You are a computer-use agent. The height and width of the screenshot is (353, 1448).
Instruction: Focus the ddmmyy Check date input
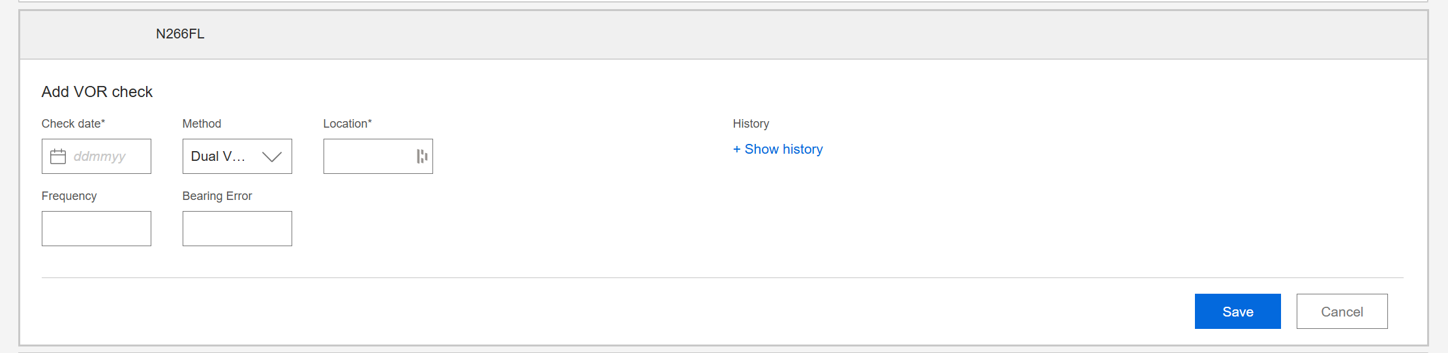point(108,156)
